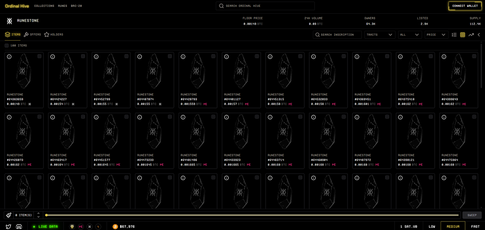Switch to grid view icon
Screen dimensions: 485x230
[463, 35]
